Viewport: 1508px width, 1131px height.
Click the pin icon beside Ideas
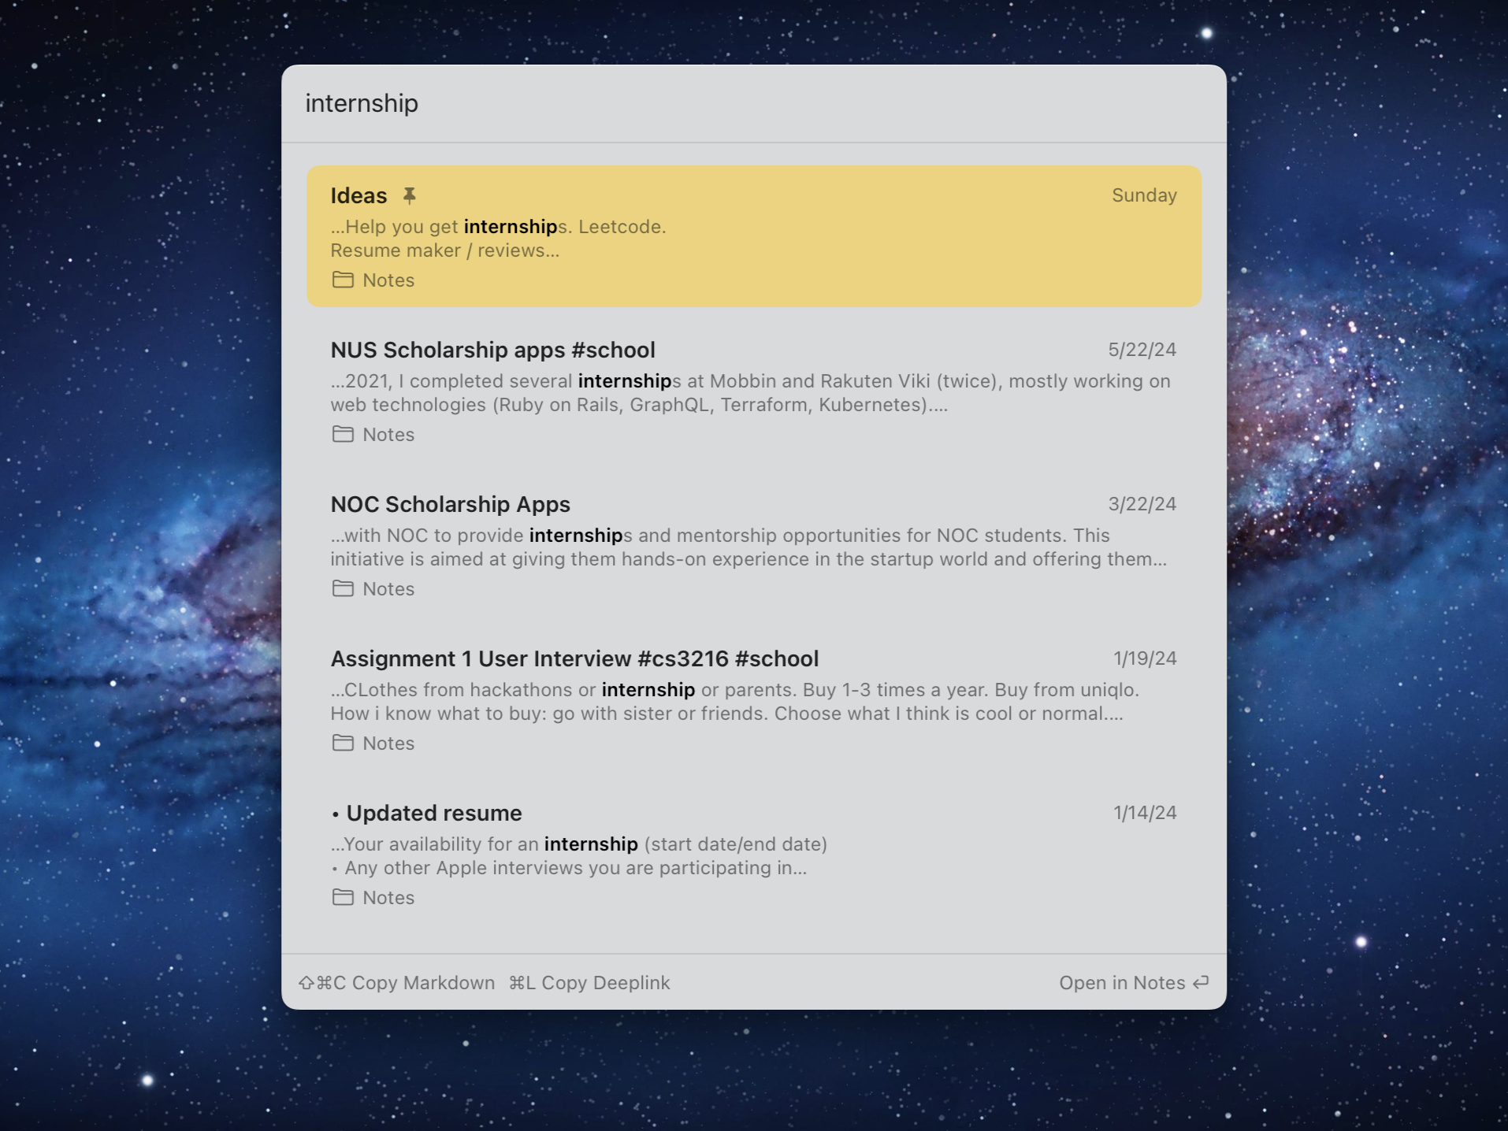click(x=409, y=195)
